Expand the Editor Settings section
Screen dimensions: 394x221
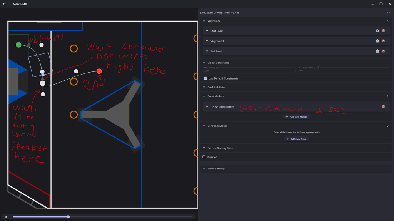coord(204,168)
